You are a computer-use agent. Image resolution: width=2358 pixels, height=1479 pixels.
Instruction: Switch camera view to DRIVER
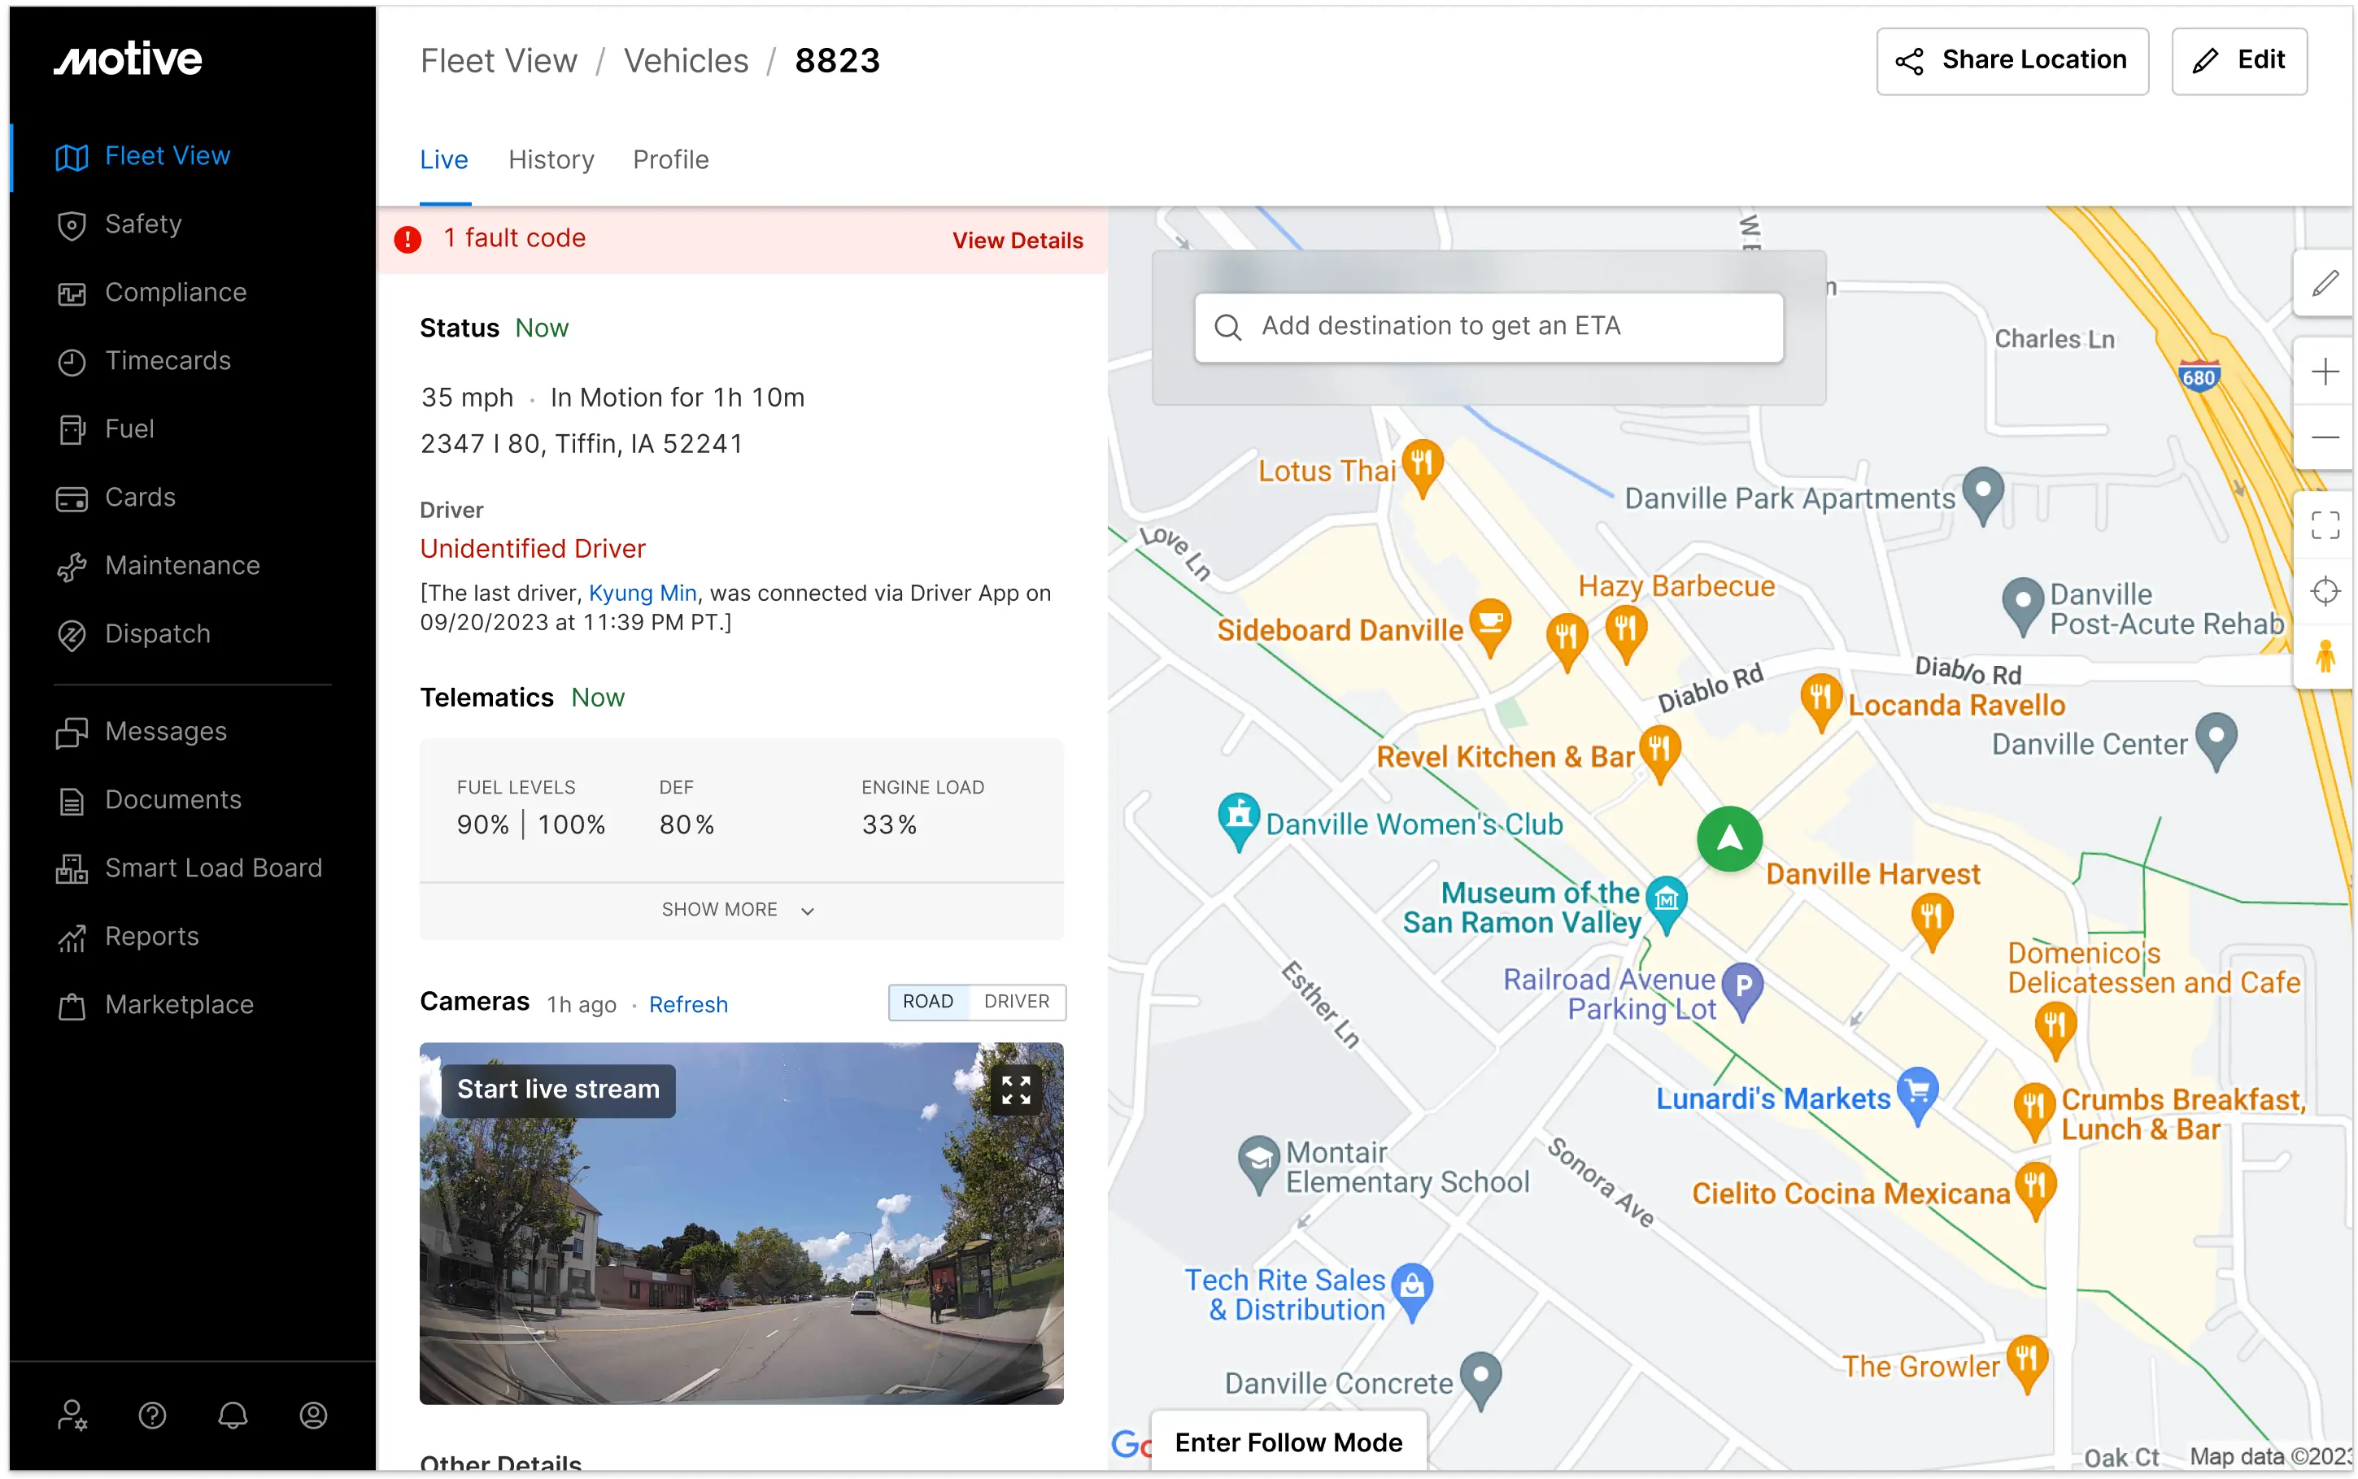tap(1017, 1002)
